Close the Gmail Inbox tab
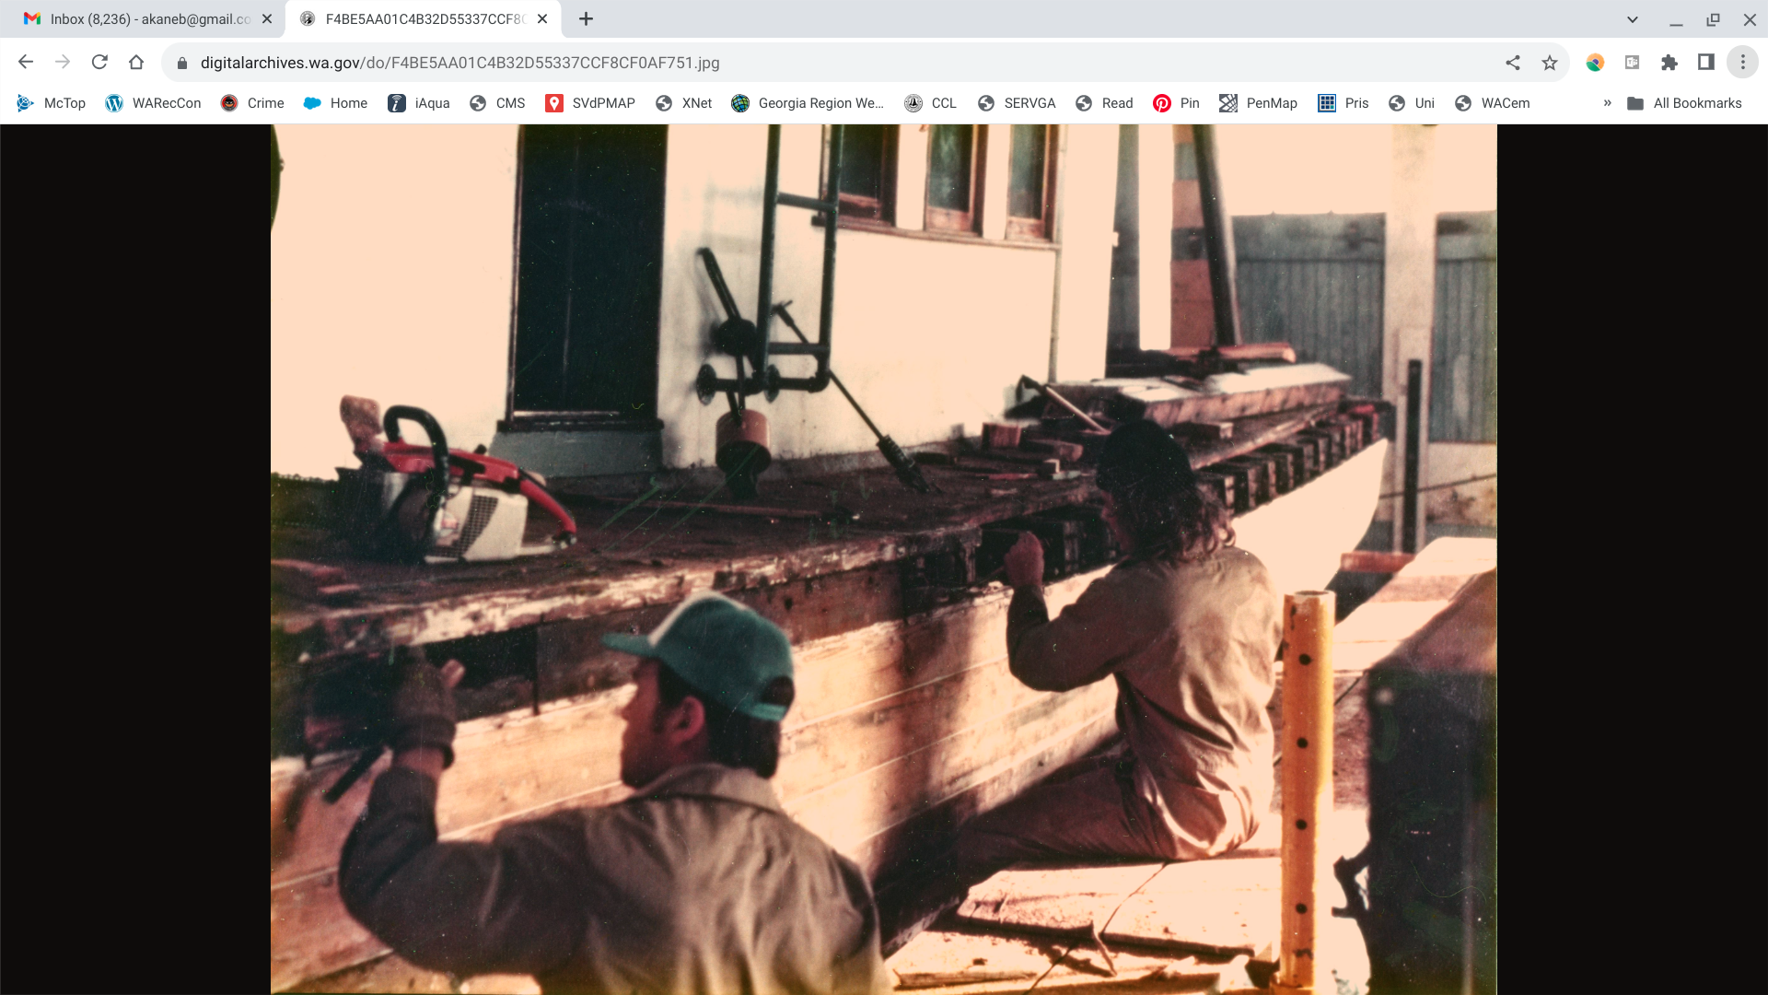The image size is (1768, 995). point(267,19)
